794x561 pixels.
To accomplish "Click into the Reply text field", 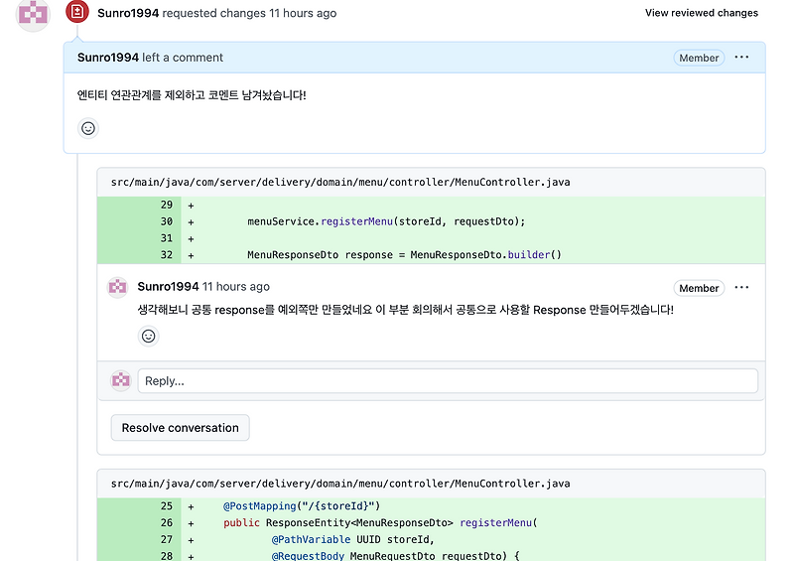I will 448,380.
